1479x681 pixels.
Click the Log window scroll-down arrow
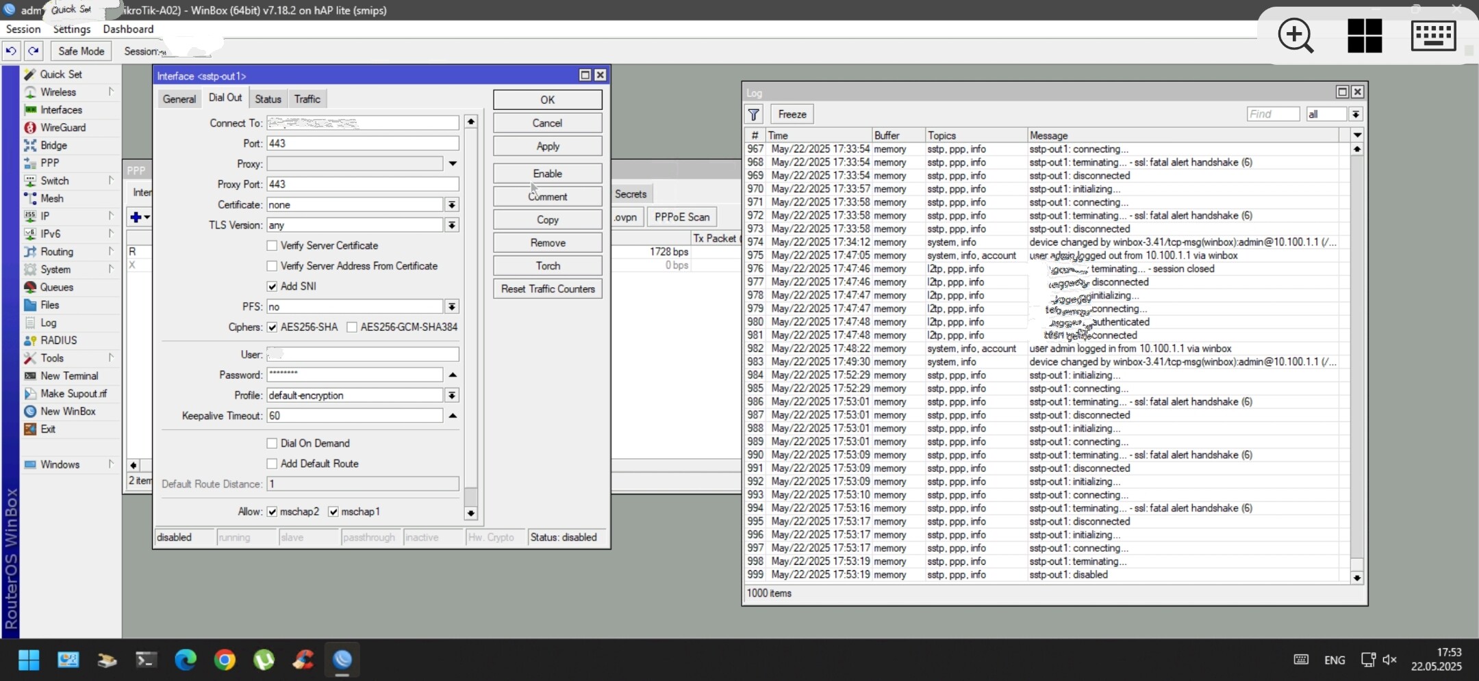point(1357,578)
